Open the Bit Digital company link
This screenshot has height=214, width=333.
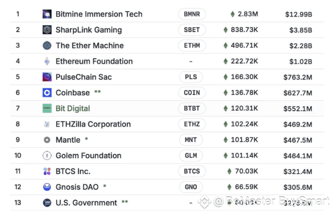pyautogui.click(x=73, y=108)
